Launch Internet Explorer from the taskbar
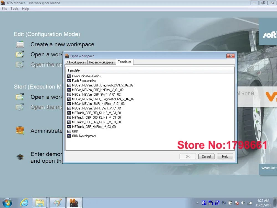277x208 pixels. 24,203
